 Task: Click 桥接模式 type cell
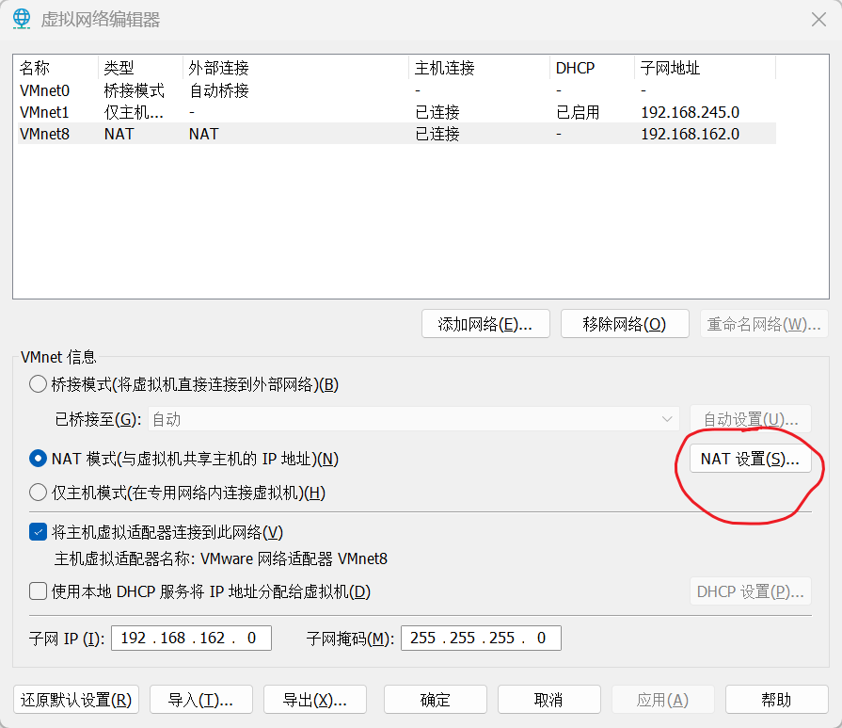pos(135,90)
